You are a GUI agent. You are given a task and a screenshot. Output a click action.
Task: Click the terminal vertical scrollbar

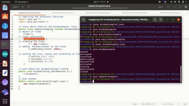tap(181, 74)
